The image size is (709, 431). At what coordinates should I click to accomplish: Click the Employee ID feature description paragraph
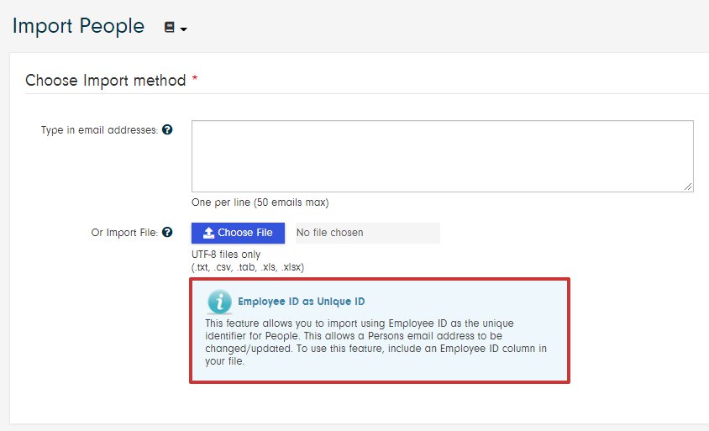coord(376,343)
